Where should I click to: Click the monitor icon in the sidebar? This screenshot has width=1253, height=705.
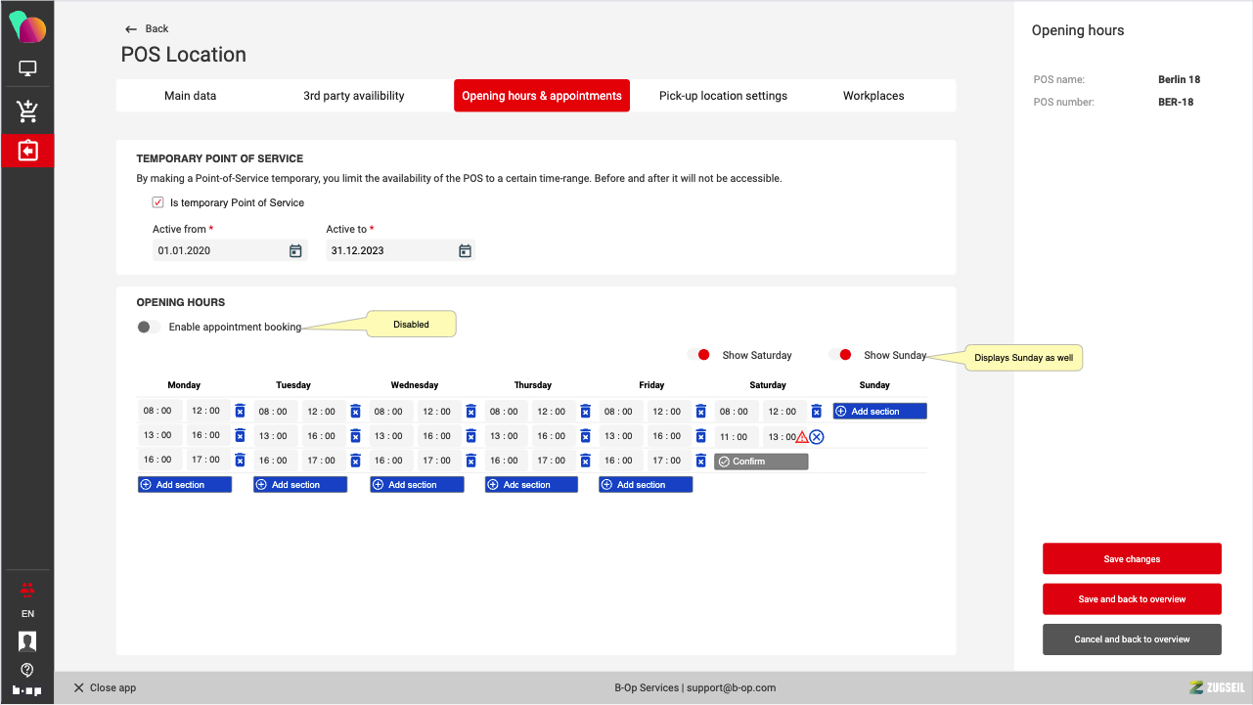pos(27,69)
